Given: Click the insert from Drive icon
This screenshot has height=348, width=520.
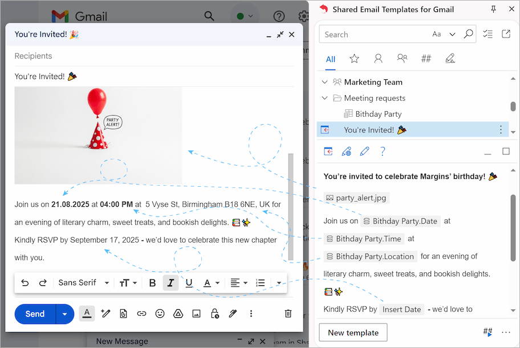Looking at the screenshot, I should click(x=178, y=313).
